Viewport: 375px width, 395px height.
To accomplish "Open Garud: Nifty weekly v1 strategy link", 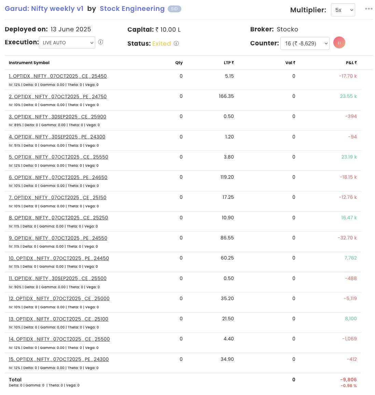I will [44, 9].
